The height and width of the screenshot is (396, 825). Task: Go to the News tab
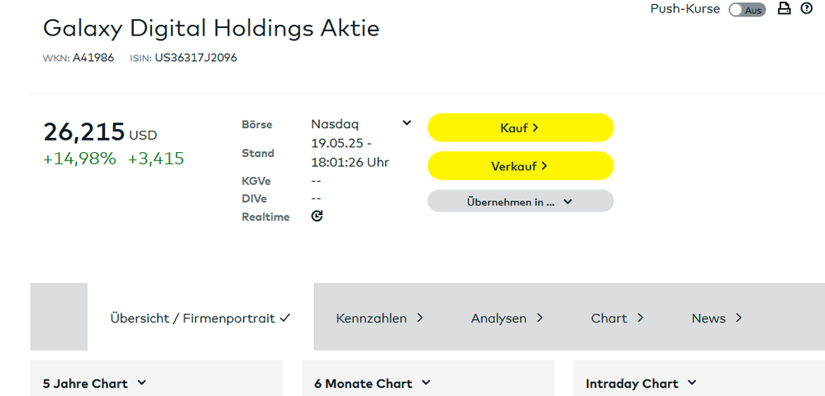717,318
